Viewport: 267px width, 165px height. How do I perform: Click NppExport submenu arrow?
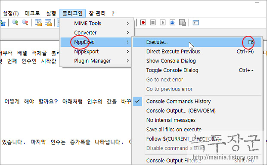(x=128, y=51)
